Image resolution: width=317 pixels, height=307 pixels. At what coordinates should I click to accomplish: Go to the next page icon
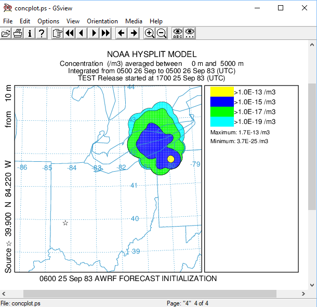pyautogui.click(x=94, y=33)
